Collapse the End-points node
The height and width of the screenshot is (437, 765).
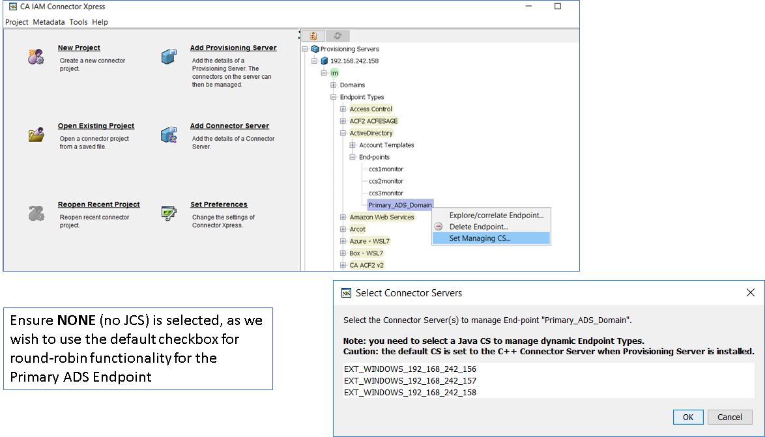(x=353, y=157)
